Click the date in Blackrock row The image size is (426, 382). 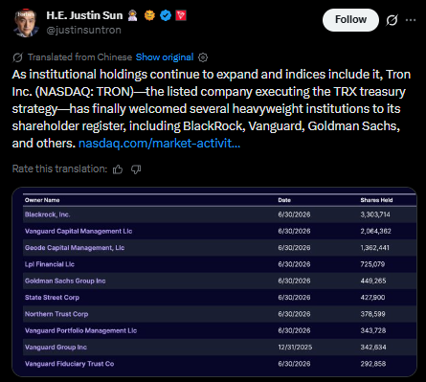pyautogui.click(x=294, y=214)
